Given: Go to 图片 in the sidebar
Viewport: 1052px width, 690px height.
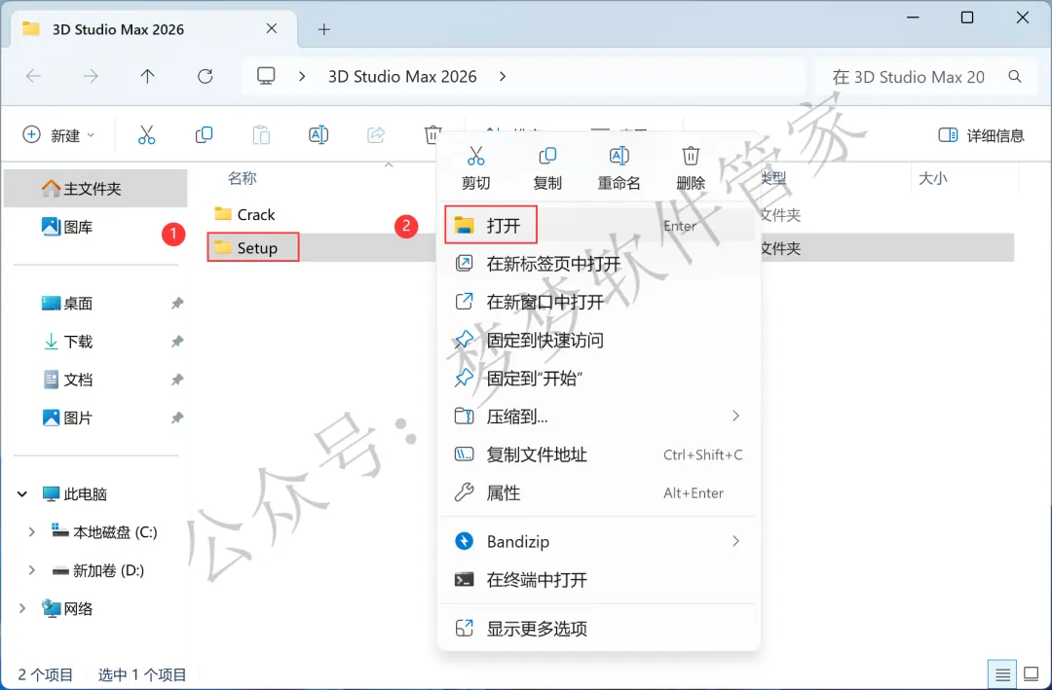Looking at the screenshot, I should pos(67,418).
